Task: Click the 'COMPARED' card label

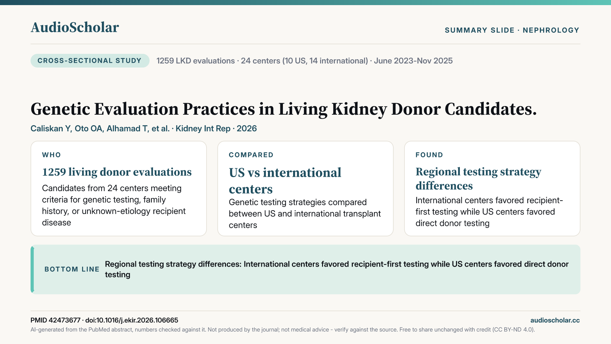Action: point(251,155)
